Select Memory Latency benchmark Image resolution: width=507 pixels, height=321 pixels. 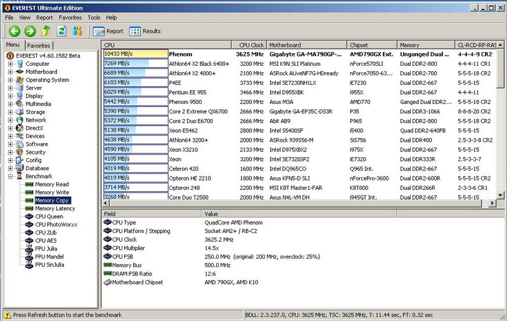(55, 208)
